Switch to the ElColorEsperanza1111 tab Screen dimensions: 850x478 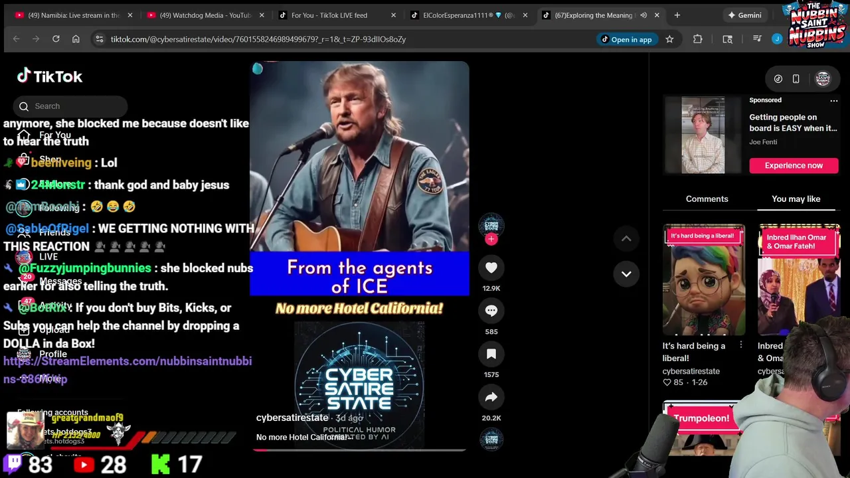[x=468, y=15]
